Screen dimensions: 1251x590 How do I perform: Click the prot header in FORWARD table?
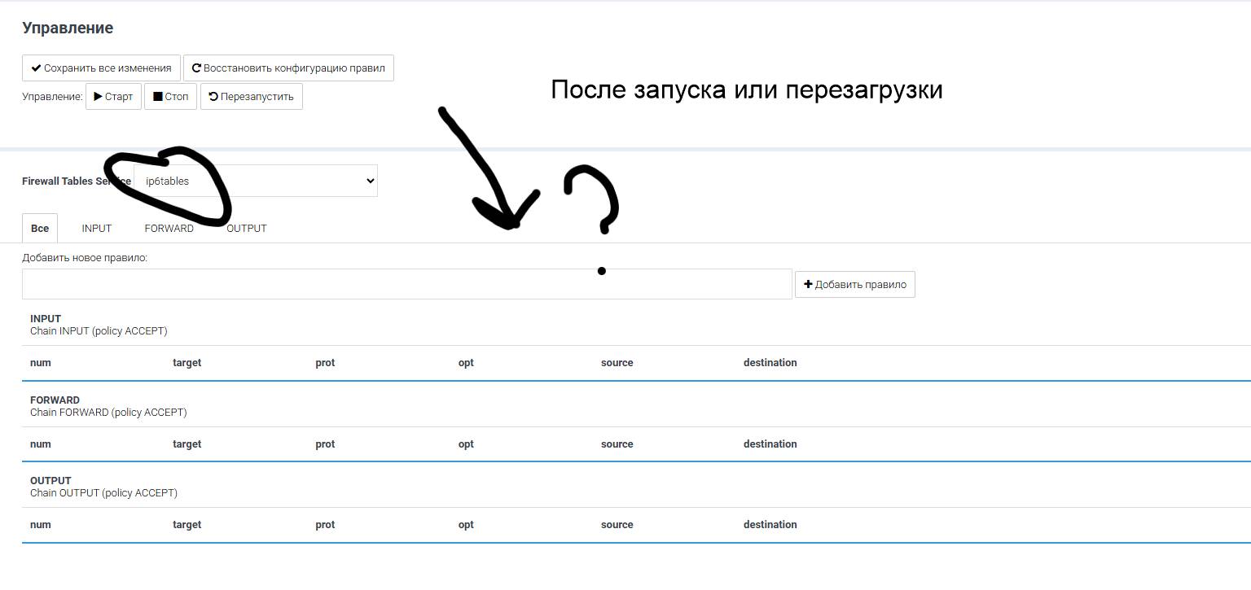[325, 444]
